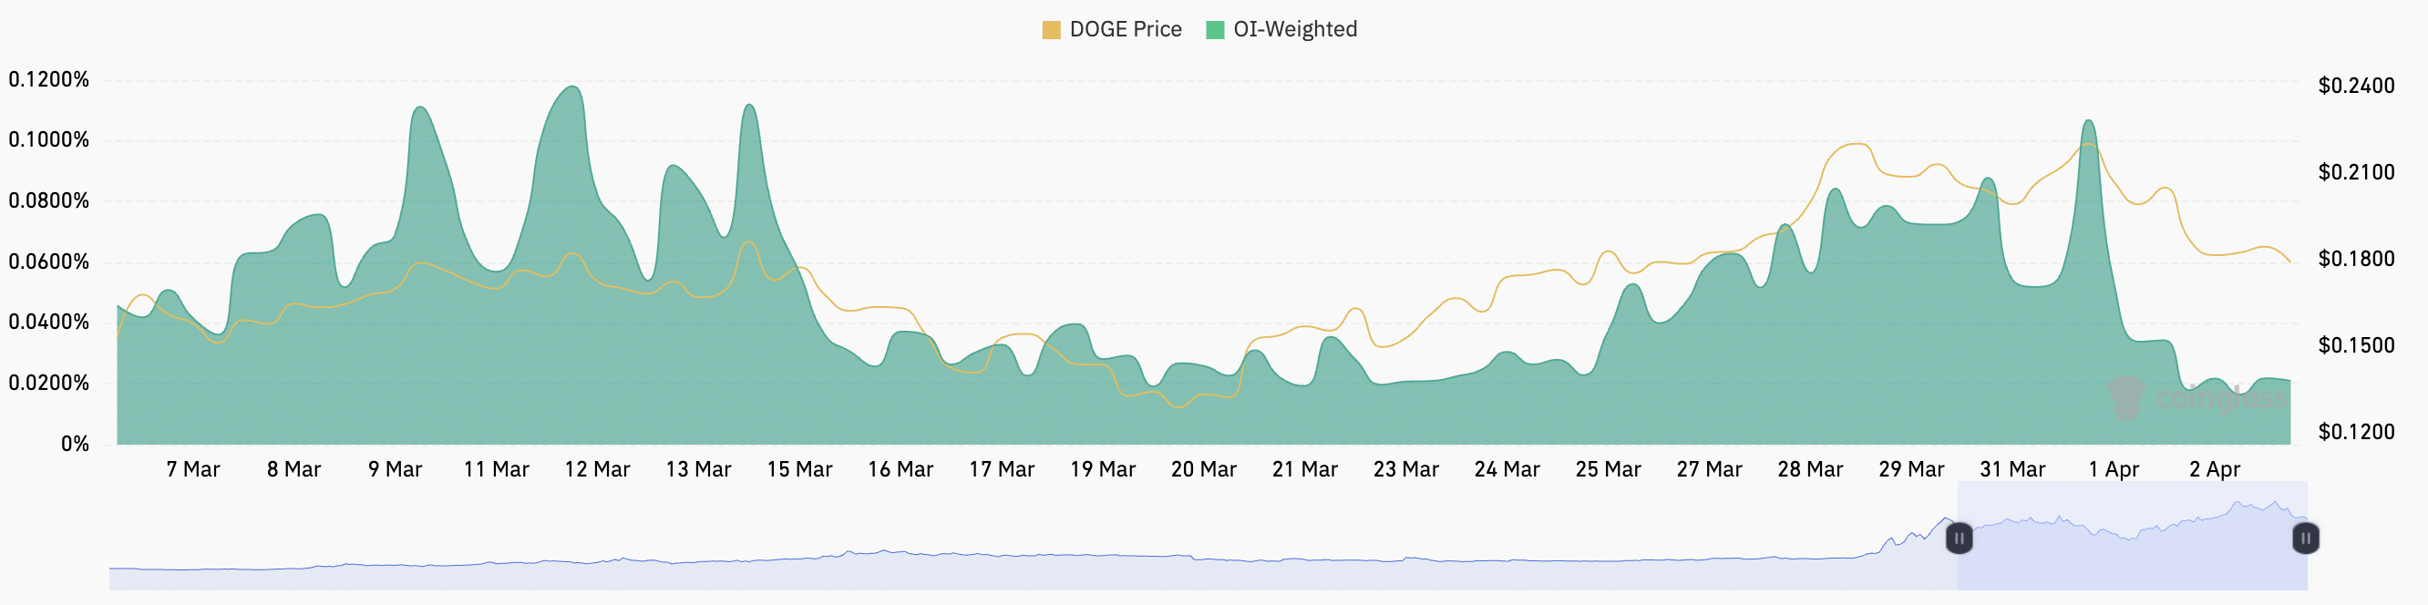Click the 15 Mar date label
The width and height of the screenshot is (2428, 605).
tap(799, 469)
